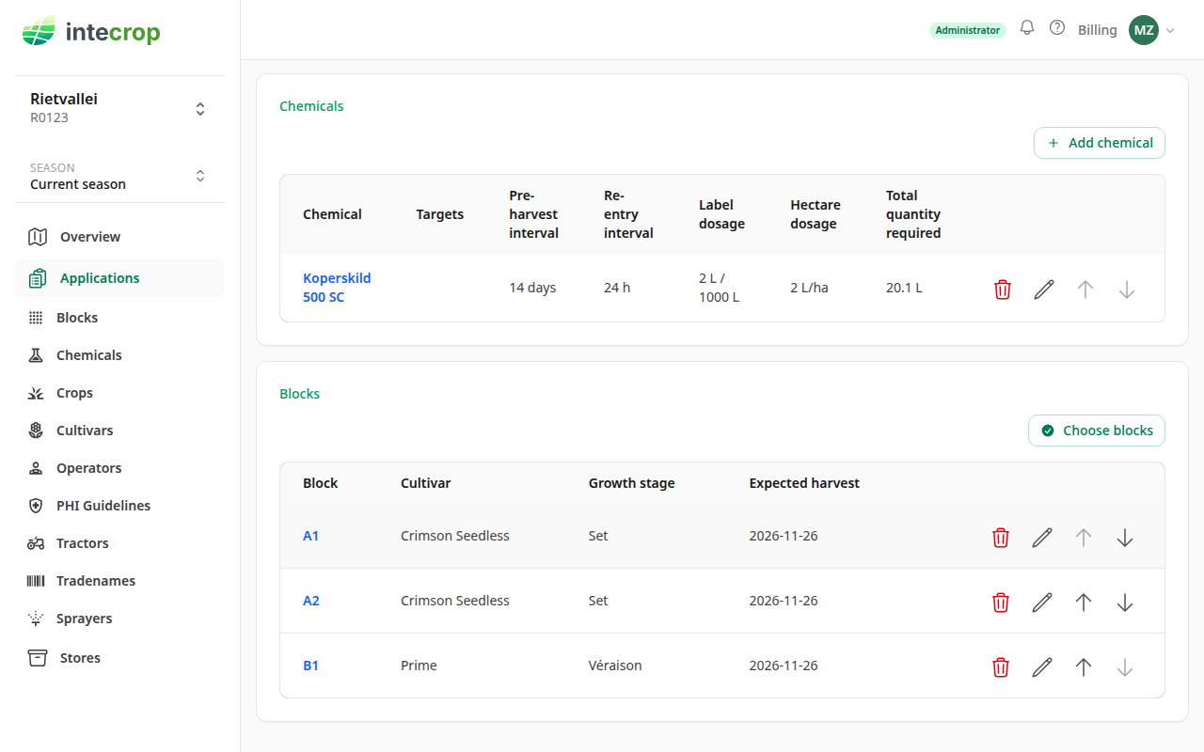Open the help question mark icon

[1057, 28]
